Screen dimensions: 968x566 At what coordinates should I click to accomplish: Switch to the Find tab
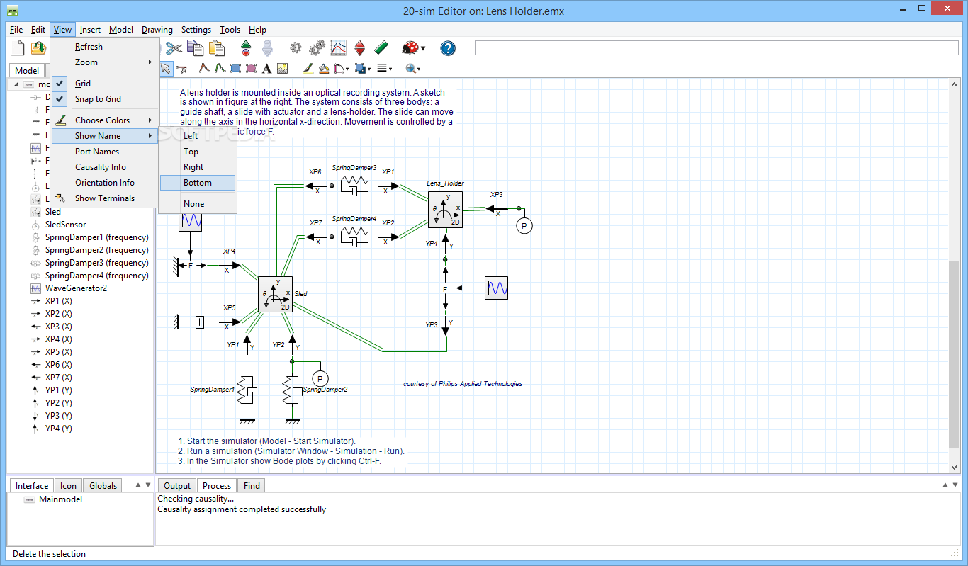252,486
